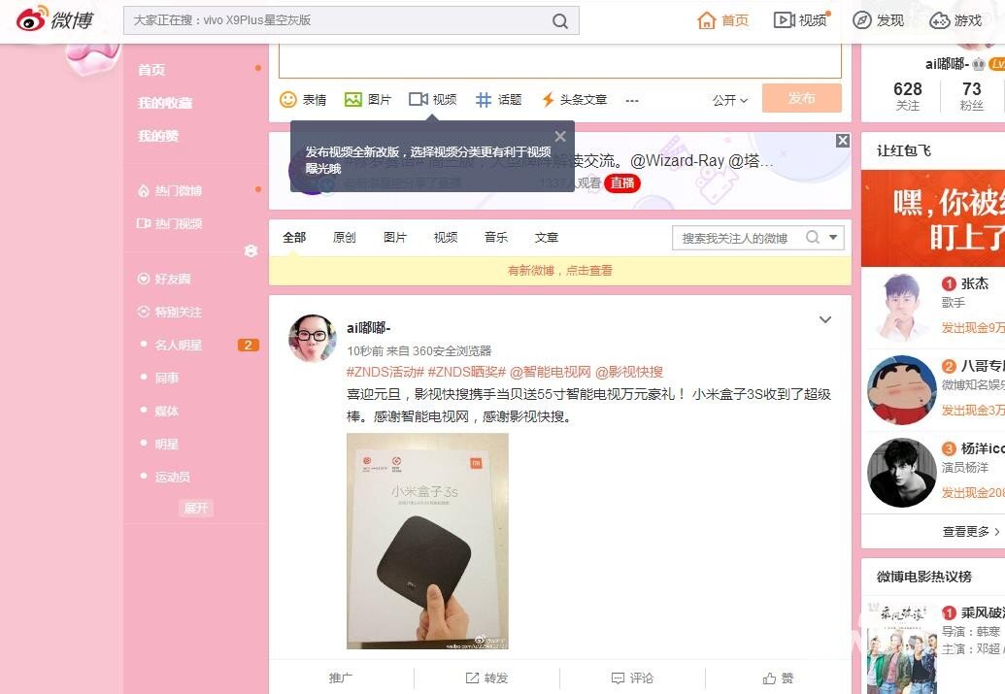Click inside the post composer text box

tap(559, 61)
